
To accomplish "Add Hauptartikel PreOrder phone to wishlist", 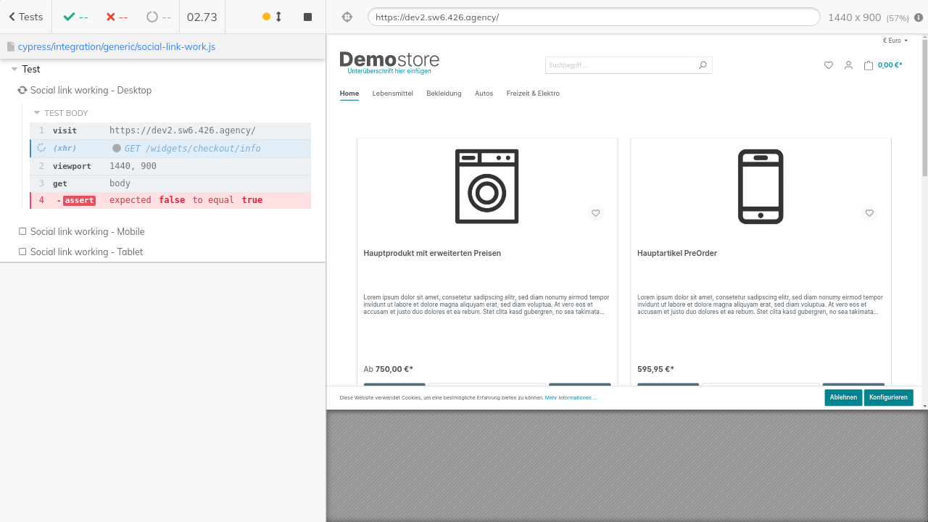I will 869,213.
